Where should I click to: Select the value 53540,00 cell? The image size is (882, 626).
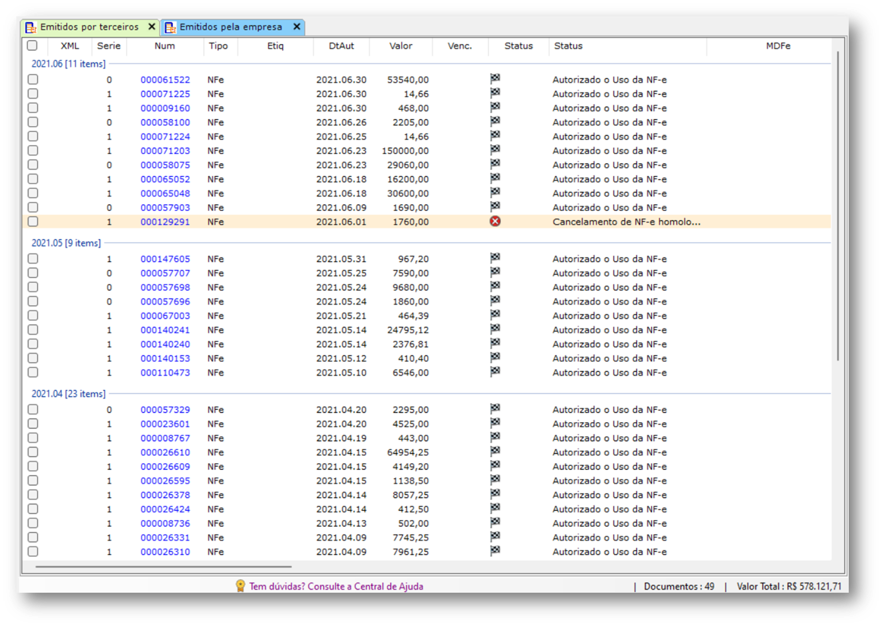pos(408,80)
